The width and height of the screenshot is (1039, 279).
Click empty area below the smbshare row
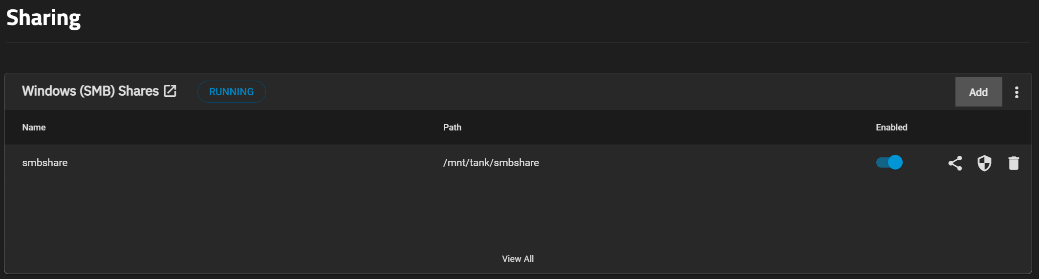(x=518, y=212)
